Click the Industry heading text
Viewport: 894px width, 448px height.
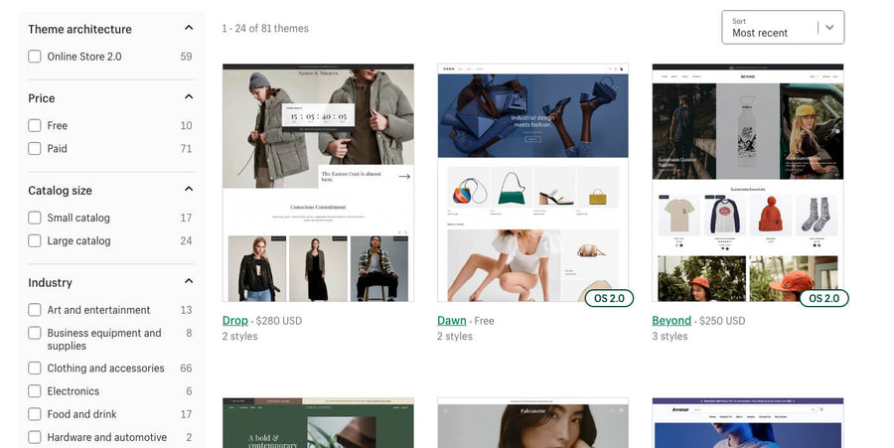coord(51,283)
